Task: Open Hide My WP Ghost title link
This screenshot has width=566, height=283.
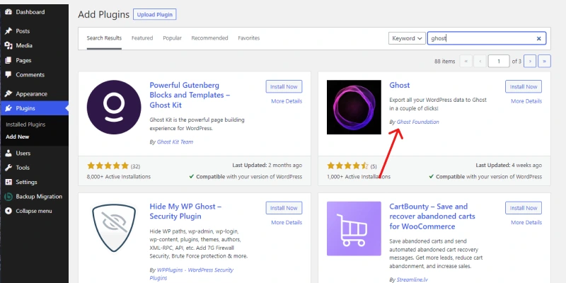Action: [185, 212]
